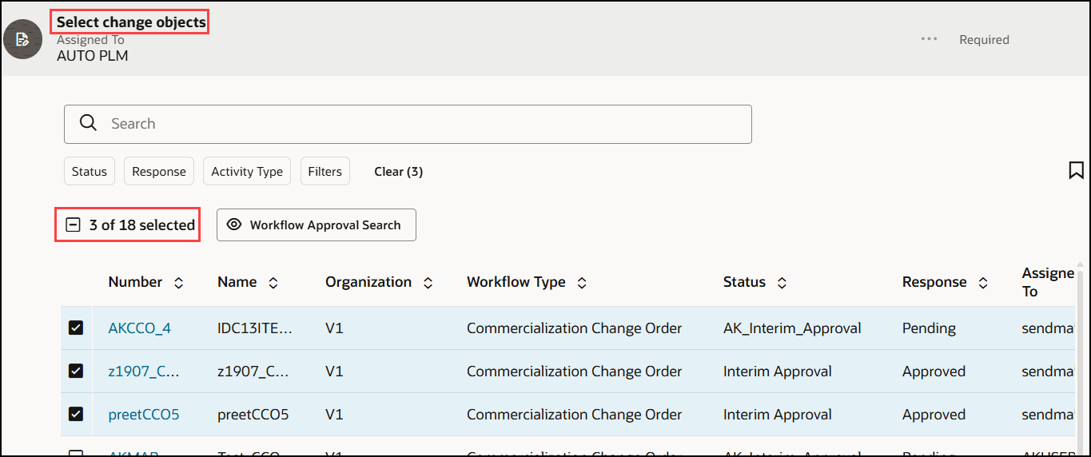The image size is (1091, 457).
Task: Uncheck the AKCCO_4 row checkbox
Action: 76,328
